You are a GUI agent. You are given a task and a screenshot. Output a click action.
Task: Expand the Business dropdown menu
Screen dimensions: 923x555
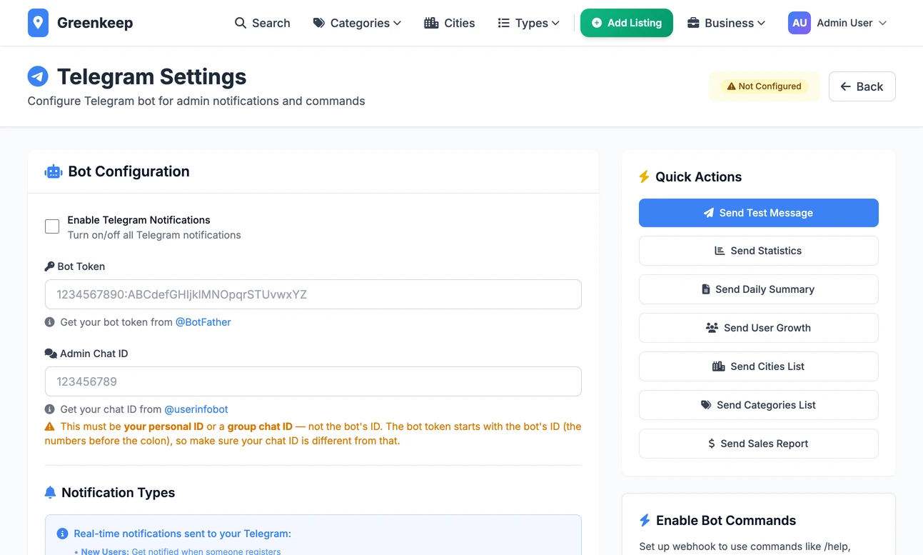pos(726,23)
